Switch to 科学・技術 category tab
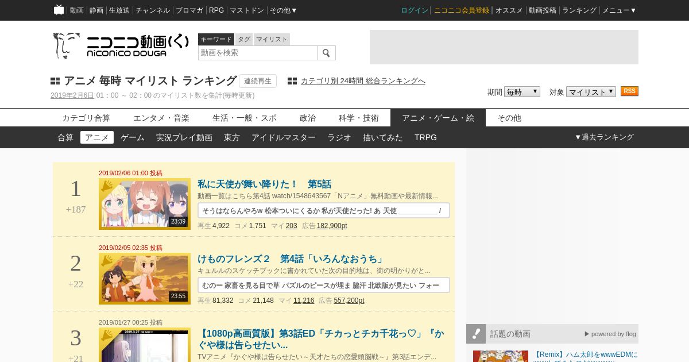This screenshot has height=362, width=689. tap(359, 118)
